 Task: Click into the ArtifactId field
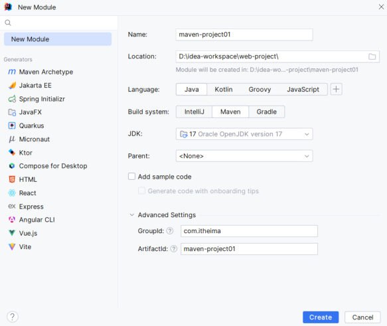coord(249,249)
